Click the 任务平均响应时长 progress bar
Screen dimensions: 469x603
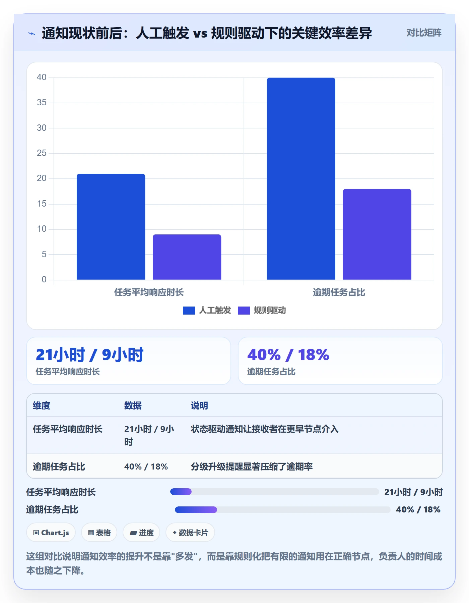pyautogui.click(x=274, y=492)
